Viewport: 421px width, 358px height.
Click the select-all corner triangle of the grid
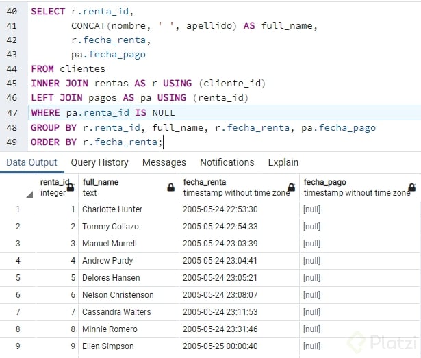(x=29, y=194)
